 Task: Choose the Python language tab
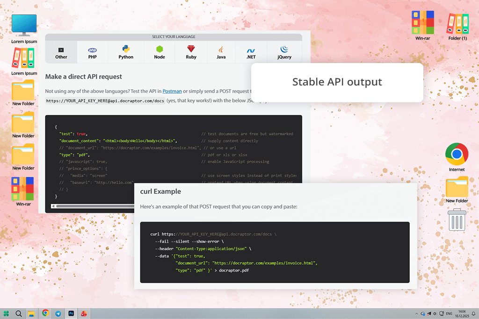126,52
